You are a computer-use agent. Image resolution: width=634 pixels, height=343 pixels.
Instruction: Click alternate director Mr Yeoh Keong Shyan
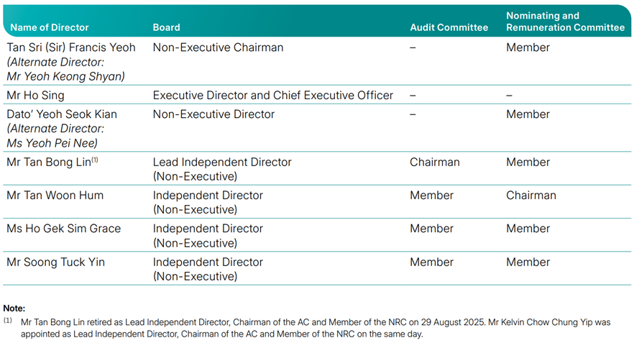[65, 76]
